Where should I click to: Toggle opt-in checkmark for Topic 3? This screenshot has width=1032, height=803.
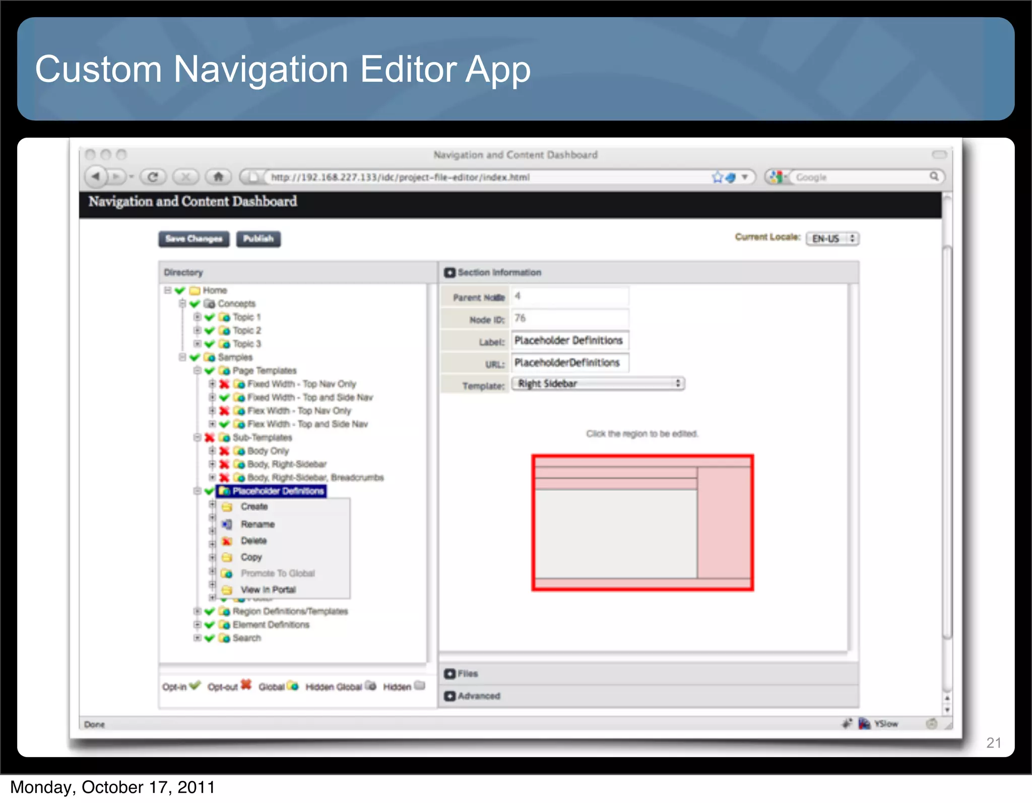[x=210, y=344]
